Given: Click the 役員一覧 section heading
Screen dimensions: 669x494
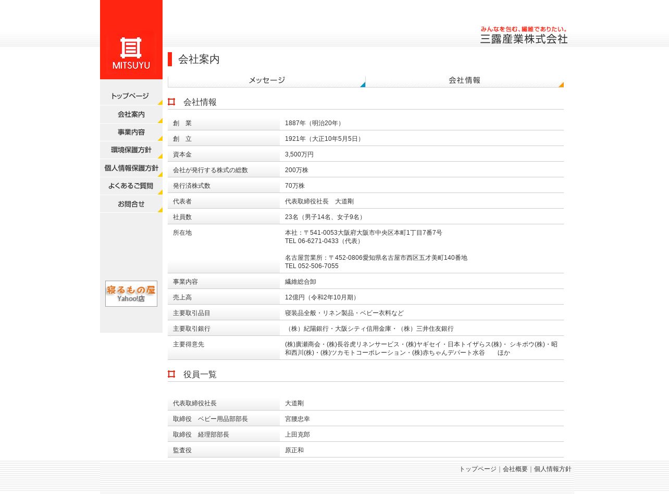Looking at the screenshot, I should (x=200, y=375).
